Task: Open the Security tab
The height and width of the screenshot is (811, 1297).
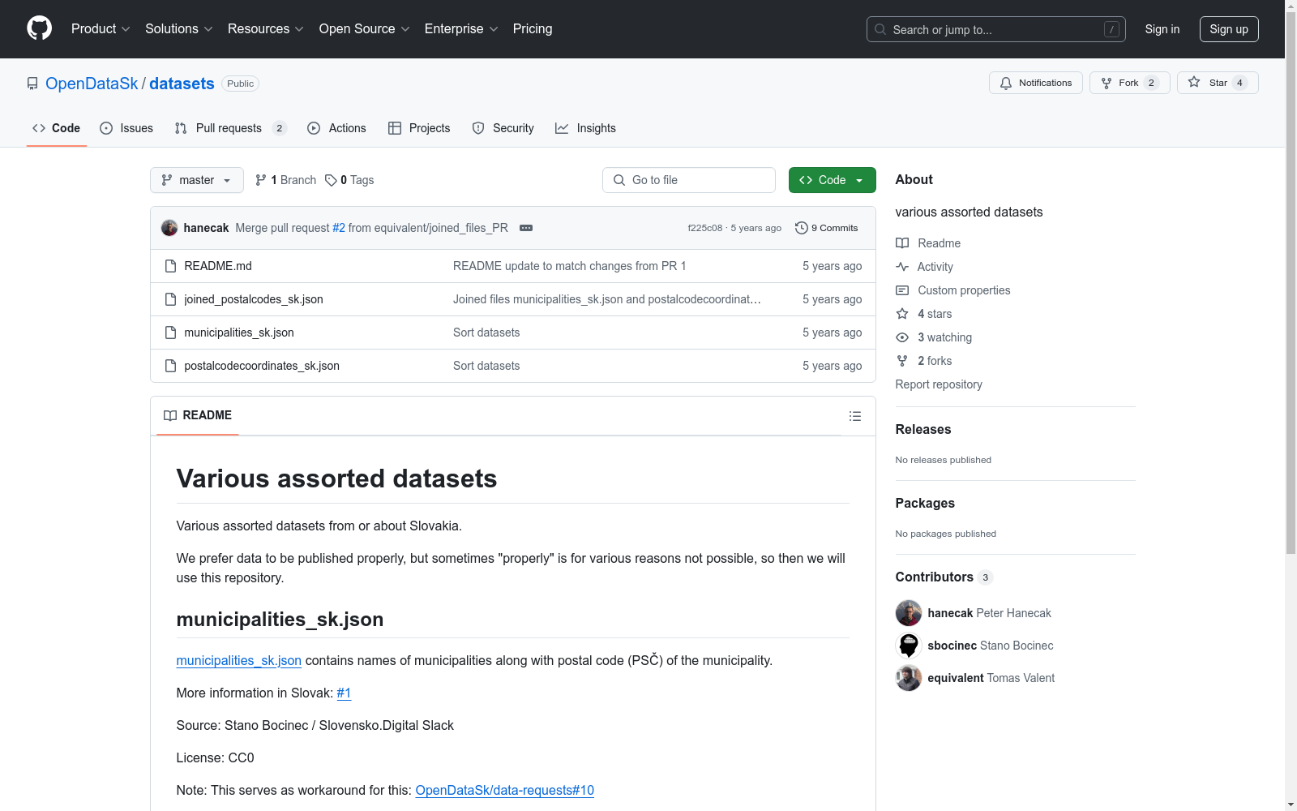Action: click(x=503, y=128)
